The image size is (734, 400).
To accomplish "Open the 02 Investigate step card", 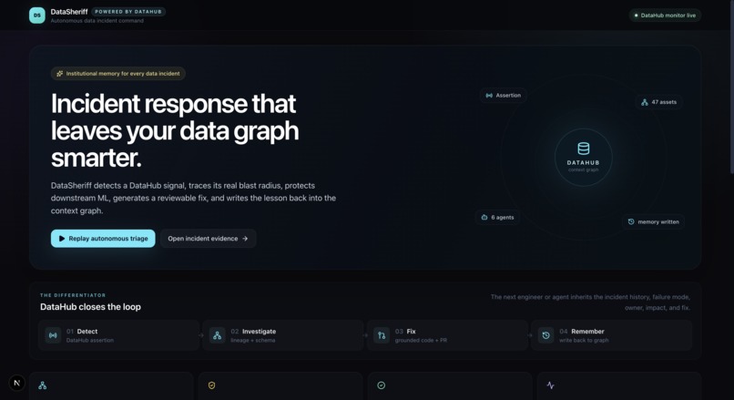I will click(283, 335).
